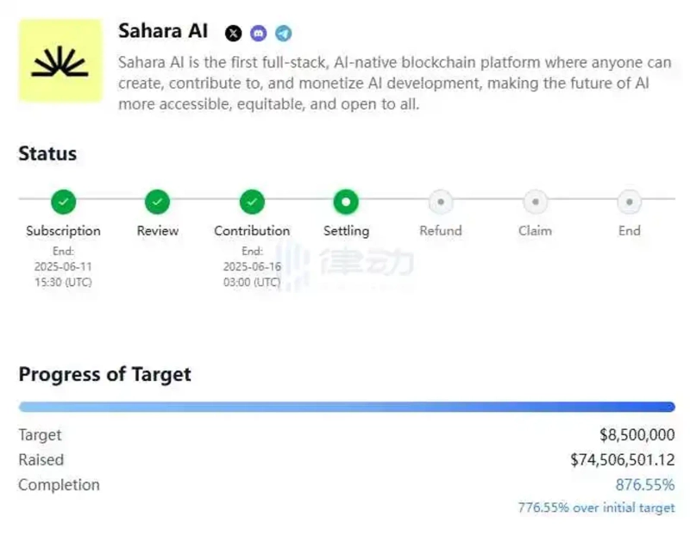Click the Raised amount $74,506,501.12
Screen dimensions: 690x536
(622, 460)
